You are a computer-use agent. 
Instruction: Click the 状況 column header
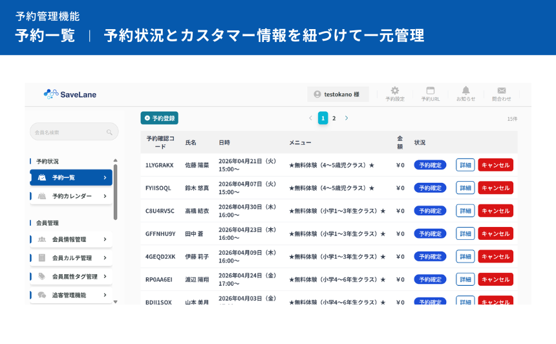click(x=420, y=142)
